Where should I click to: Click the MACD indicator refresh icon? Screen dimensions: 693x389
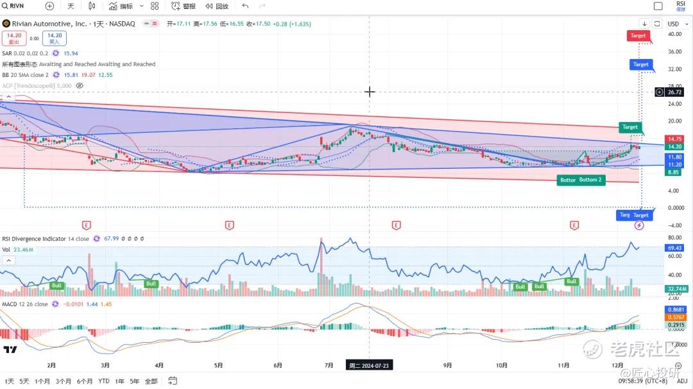click(x=55, y=304)
